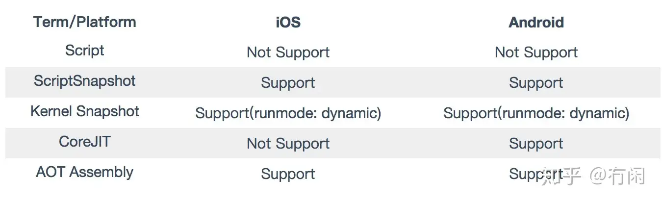Viewport: 662px width, 203px height.
Task: Click Android cell for Kernel Snapshot
Action: click(x=536, y=113)
